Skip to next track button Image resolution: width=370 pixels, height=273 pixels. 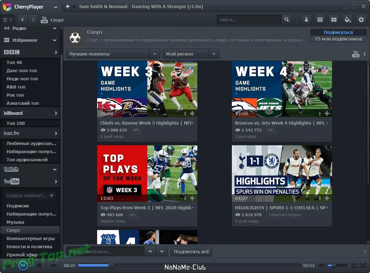coord(54,265)
